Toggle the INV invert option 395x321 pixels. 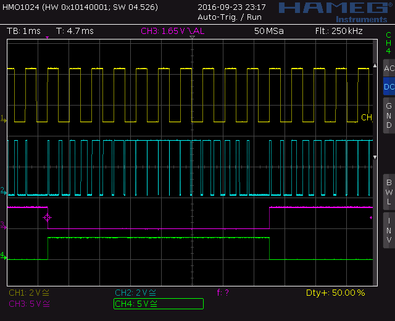pos(388,230)
